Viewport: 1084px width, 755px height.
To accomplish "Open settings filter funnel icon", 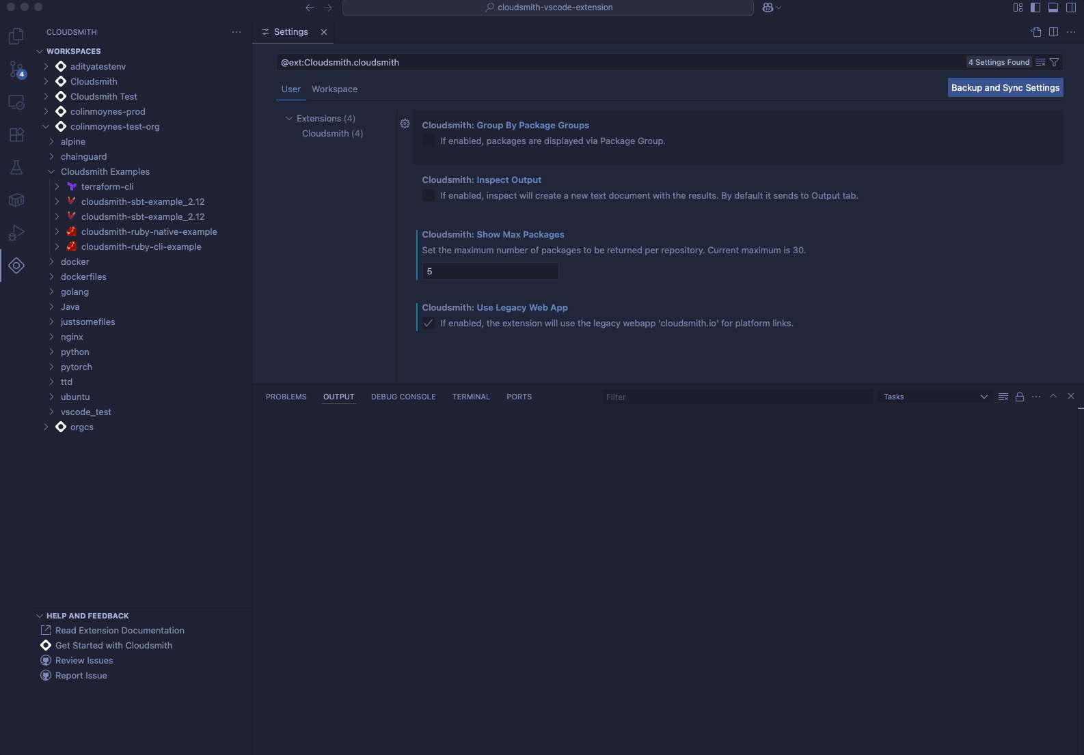I will [x=1055, y=62].
